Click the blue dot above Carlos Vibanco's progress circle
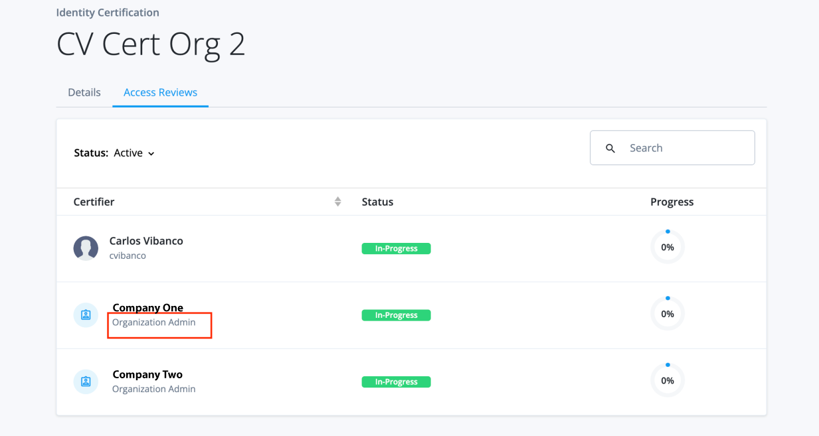Screen dimensions: 819x436 click(x=668, y=231)
